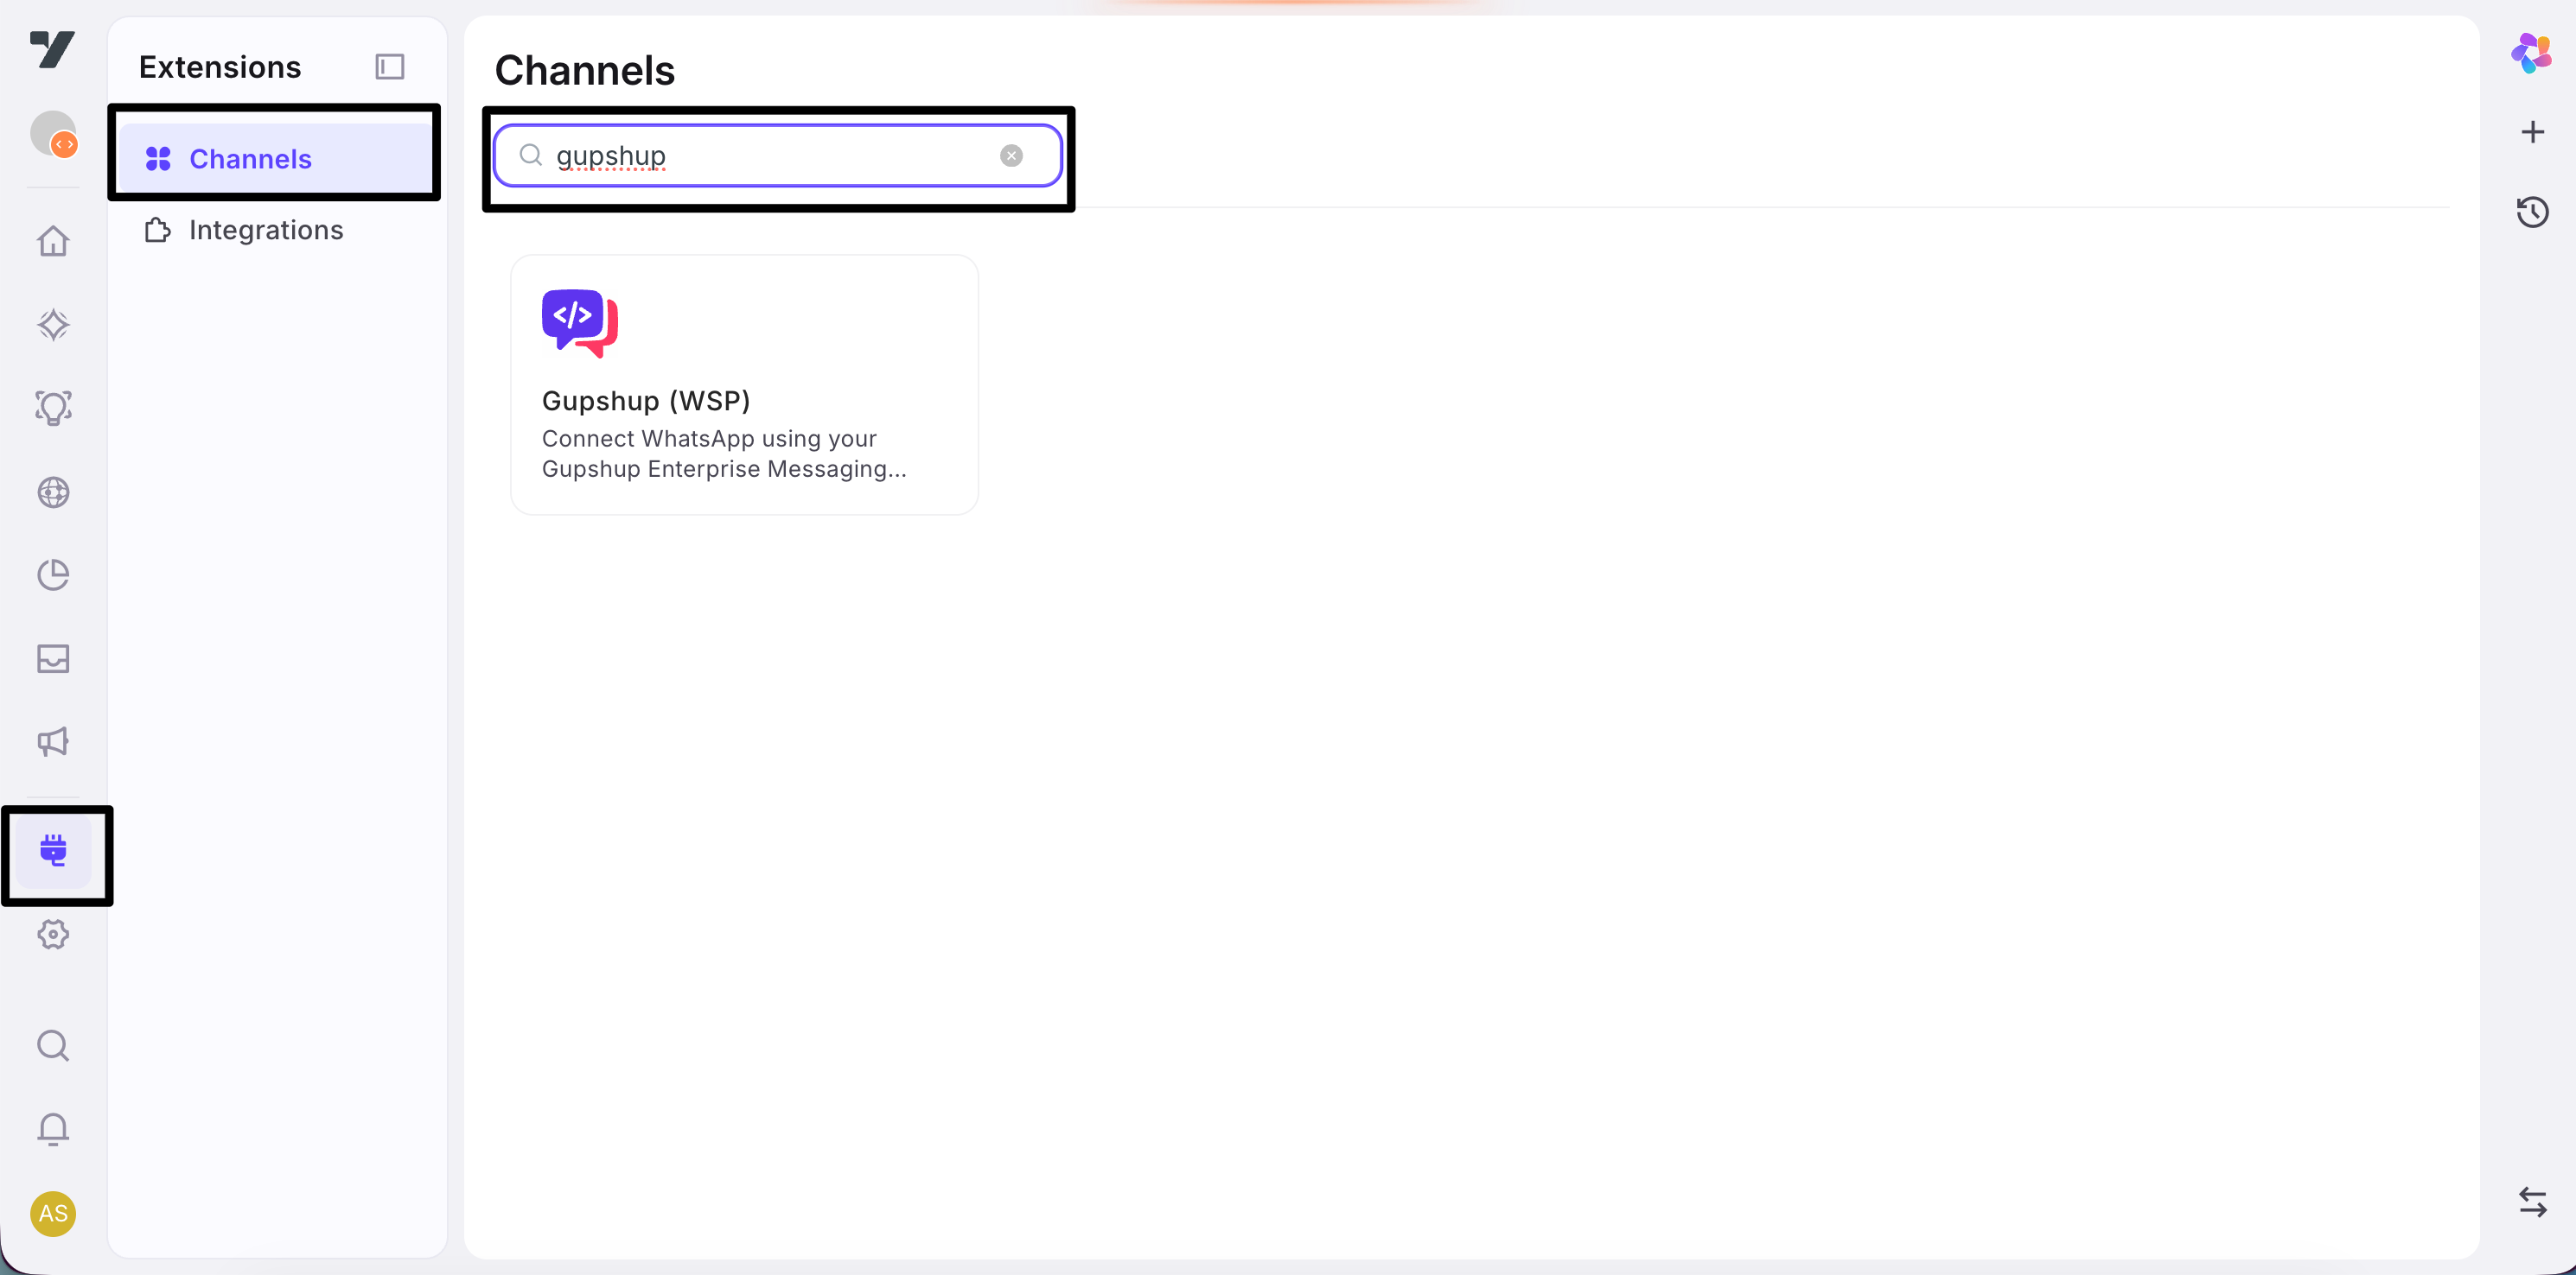Image resolution: width=2576 pixels, height=1275 pixels.
Task: Select the plug Extensions sidebar icon
Action: coord(53,850)
